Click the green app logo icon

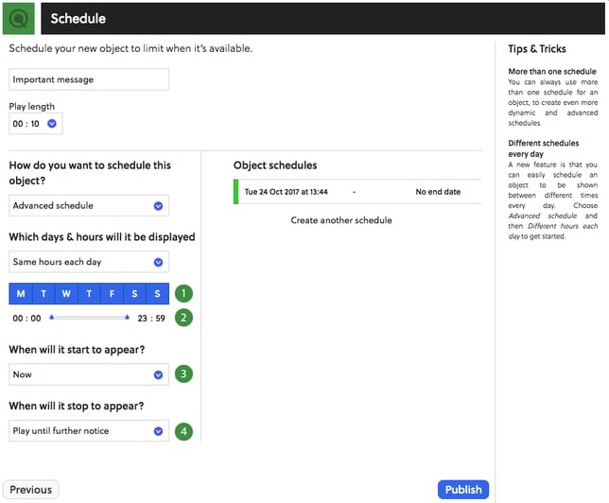point(19,18)
